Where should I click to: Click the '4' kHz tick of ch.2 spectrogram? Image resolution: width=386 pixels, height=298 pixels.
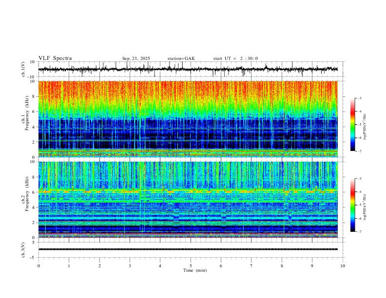(34, 207)
